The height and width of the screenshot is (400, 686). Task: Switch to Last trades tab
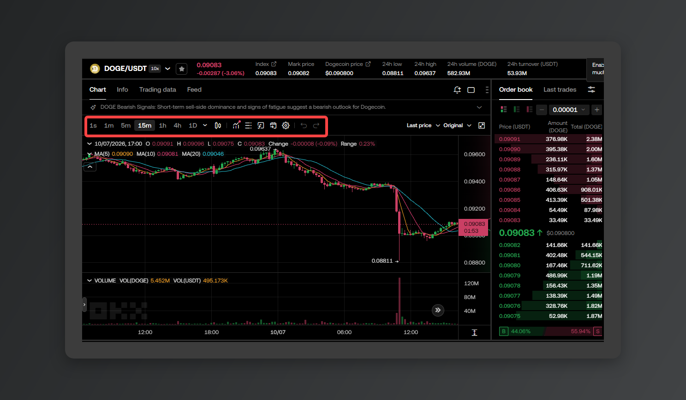(560, 89)
